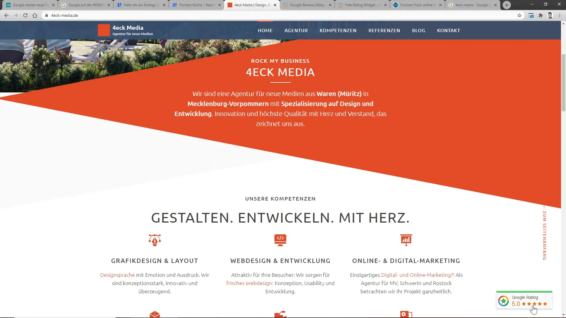The image size is (566, 318).
Task: Click the 'GESTALTEN. ENTWICKELN. MIT HERZ.' headline
Action: [x=280, y=218]
